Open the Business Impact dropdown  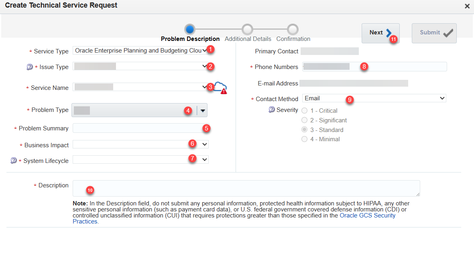pyautogui.click(x=205, y=144)
